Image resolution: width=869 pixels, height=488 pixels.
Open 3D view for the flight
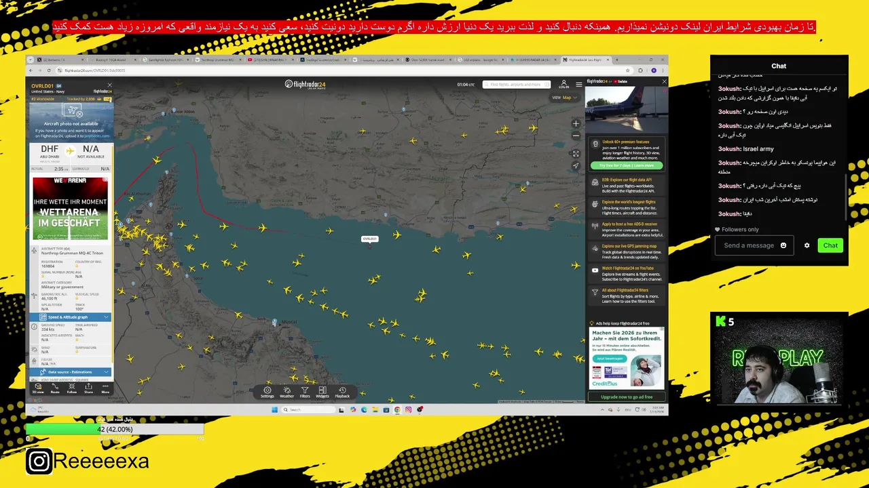(x=38, y=388)
